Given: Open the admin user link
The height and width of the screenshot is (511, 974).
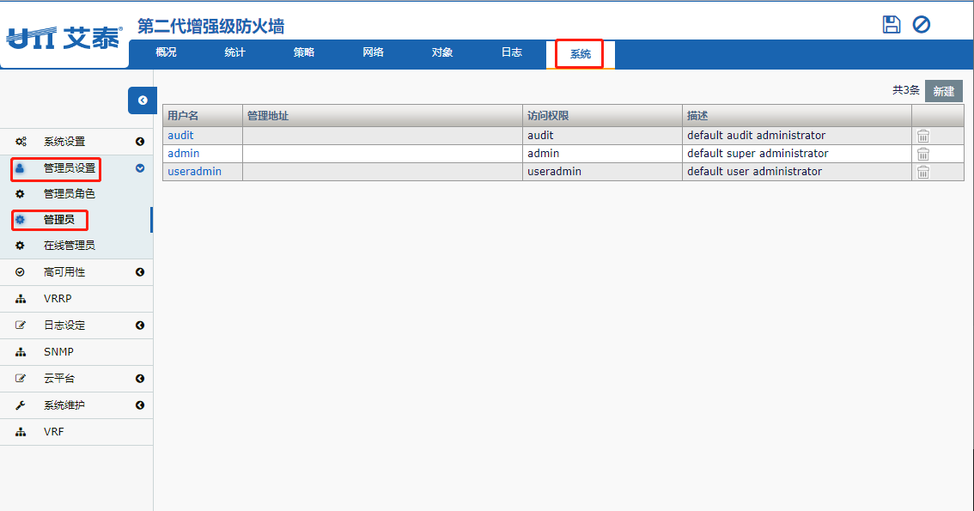Looking at the screenshot, I should coord(183,154).
